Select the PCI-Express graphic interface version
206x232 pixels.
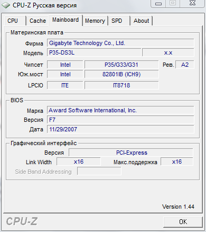point(131,153)
